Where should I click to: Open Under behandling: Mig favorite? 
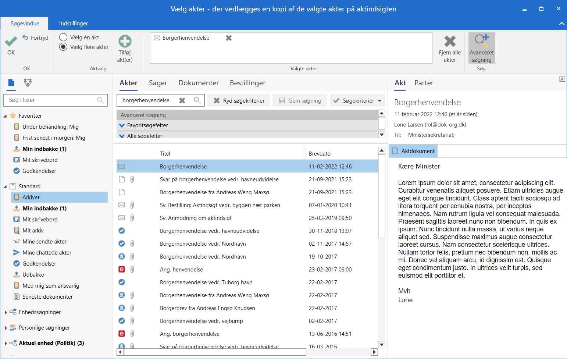[x=50, y=127]
